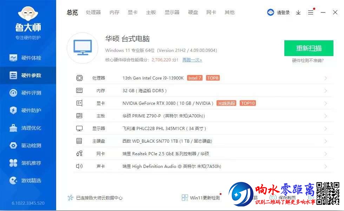This screenshot has height=211, width=344.
Task: Click the TOP8 processor badge
Action: click(213, 78)
